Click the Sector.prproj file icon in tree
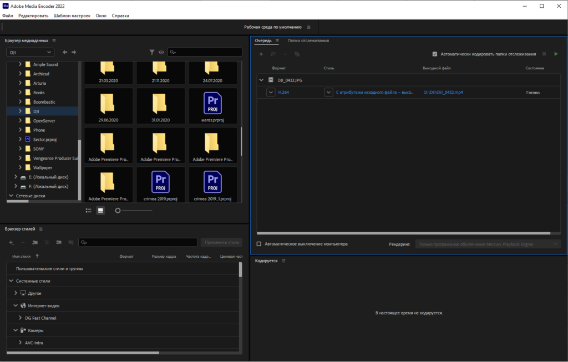The height and width of the screenshot is (362, 568). click(28, 139)
